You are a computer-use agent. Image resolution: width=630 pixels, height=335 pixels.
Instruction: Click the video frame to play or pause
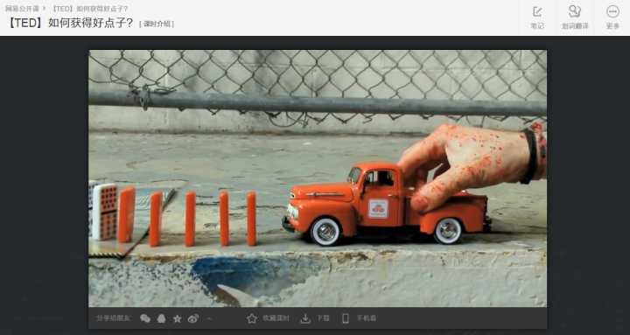(x=318, y=178)
